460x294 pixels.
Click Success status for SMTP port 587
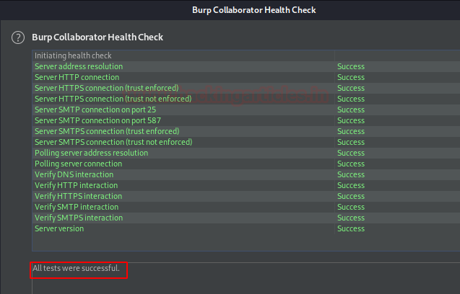click(351, 120)
